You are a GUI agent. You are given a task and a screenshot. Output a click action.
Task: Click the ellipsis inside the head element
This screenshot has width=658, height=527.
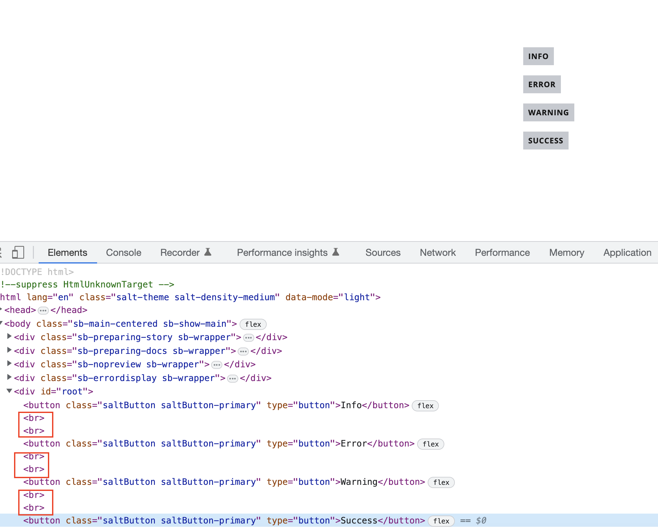43,310
